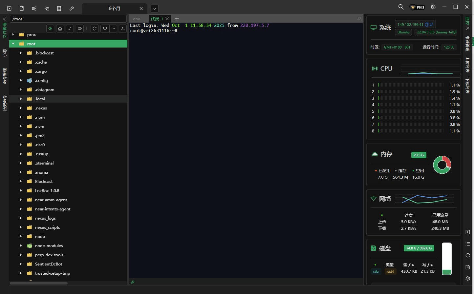Click the wrench tools icon in top toolbar
This screenshot has width=474, height=294.
(x=72, y=9)
